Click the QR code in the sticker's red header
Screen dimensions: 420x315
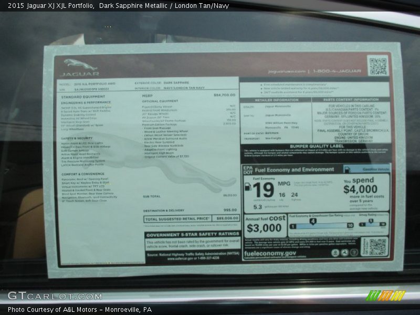tap(378, 65)
